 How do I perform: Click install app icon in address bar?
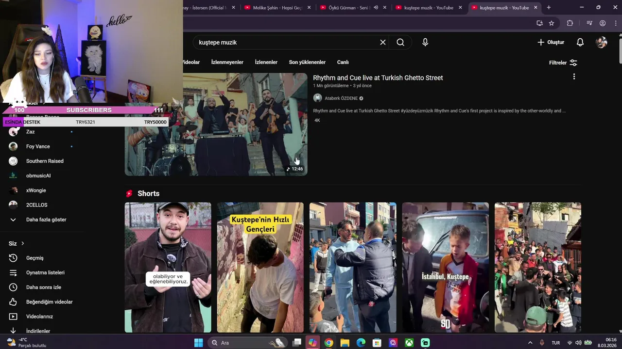click(539, 23)
